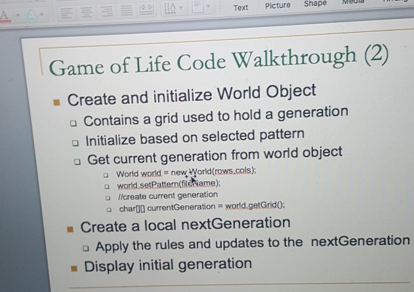Center align the text
The height and width of the screenshot is (292, 414).
pos(87,12)
